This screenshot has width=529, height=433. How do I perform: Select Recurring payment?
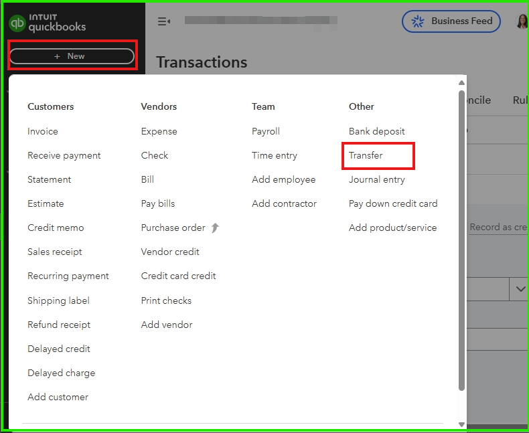(x=68, y=276)
